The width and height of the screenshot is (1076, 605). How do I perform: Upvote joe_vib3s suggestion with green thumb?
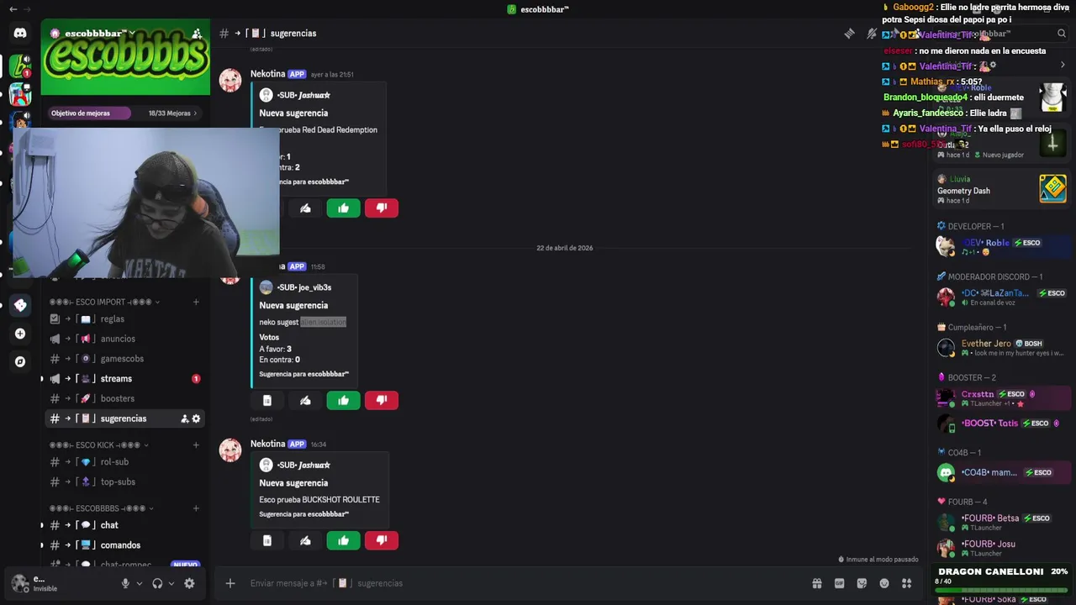(343, 401)
